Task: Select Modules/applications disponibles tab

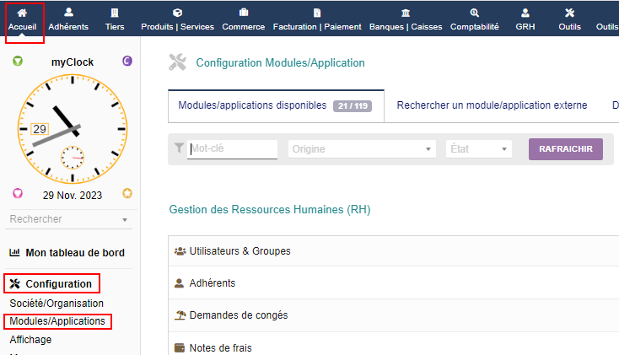Action: pyautogui.click(x=275, y=105)
